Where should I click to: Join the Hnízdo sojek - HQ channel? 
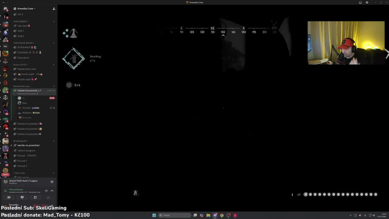(34, 74)
